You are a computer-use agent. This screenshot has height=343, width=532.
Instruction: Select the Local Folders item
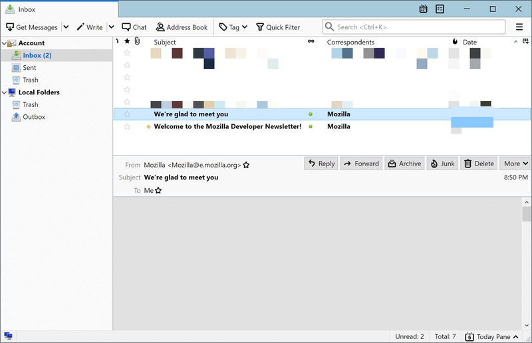point(39,92)
